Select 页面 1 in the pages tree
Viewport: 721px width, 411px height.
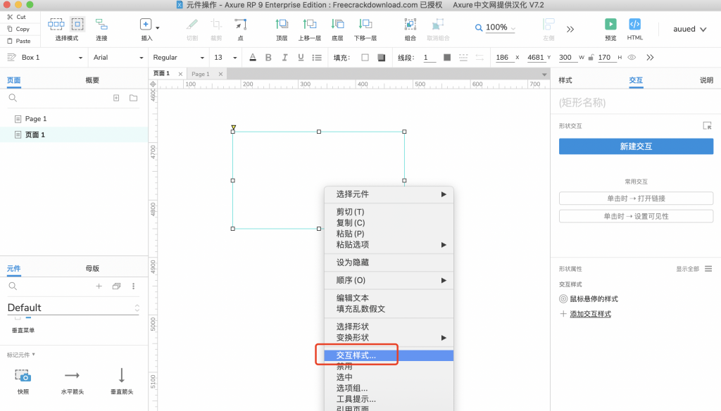(35, 134)
